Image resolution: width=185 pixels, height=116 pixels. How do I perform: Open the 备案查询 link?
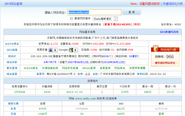click(x=105, y=68)
